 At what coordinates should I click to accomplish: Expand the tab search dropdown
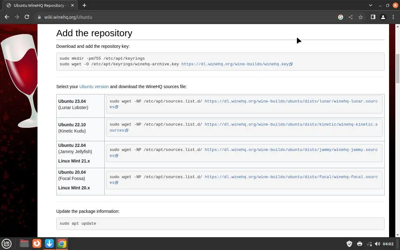point(371,5)
